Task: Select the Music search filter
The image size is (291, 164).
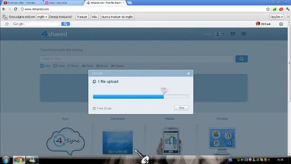Action: click(73, 66)
